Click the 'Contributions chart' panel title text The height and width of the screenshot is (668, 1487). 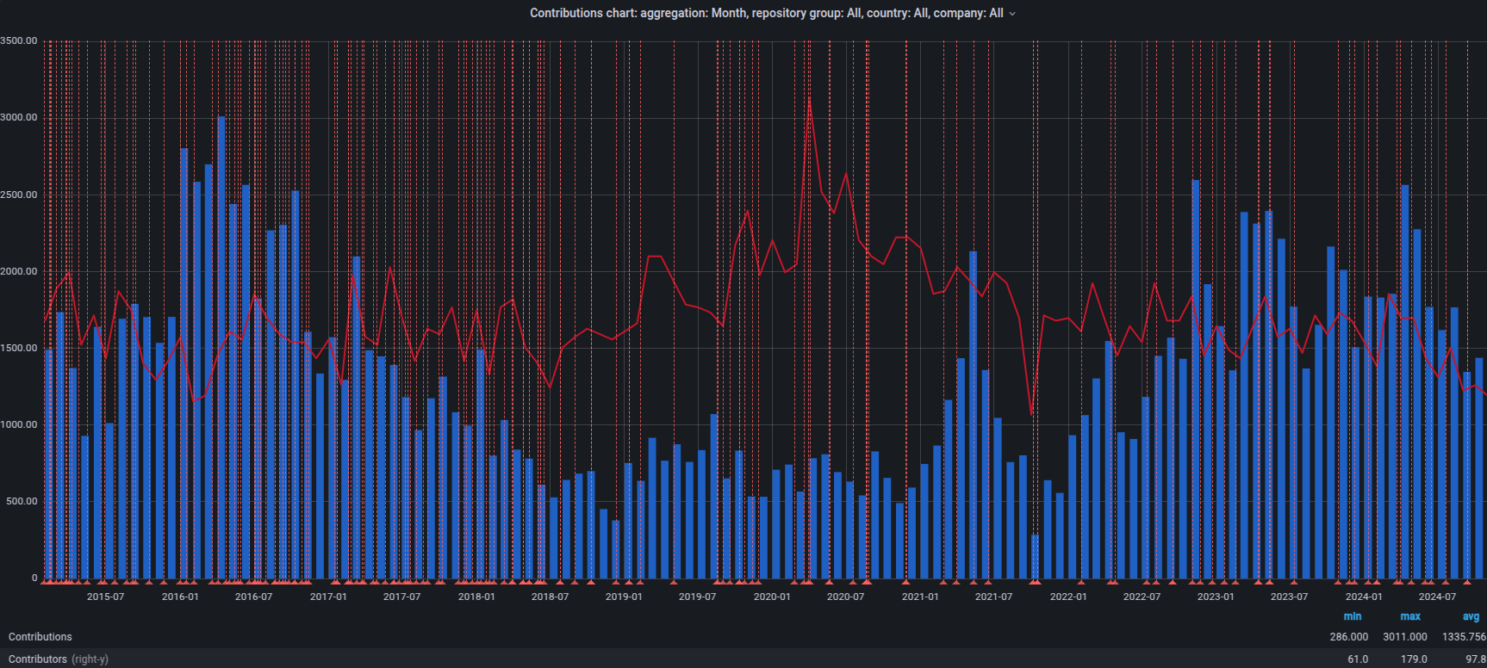coord(766,13)
